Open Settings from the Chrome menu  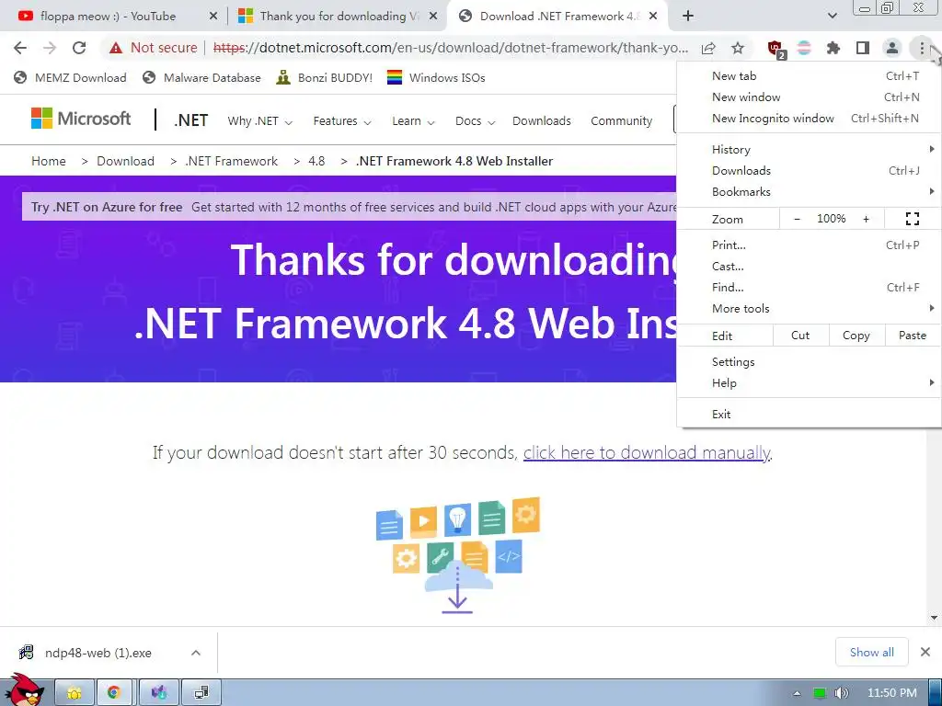tap(809, 362)
